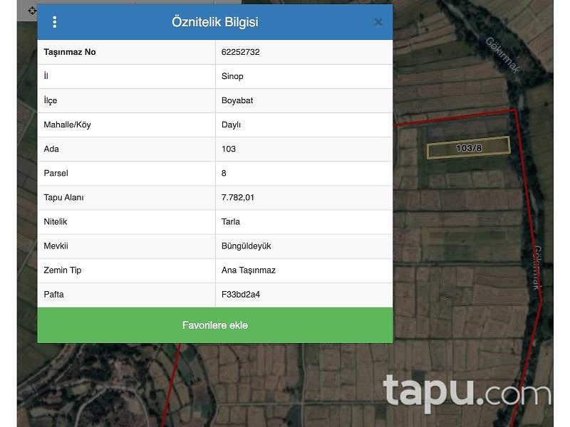Select the Daylı village value
Viewport: 570px width, 427px height.
(231, 125)
